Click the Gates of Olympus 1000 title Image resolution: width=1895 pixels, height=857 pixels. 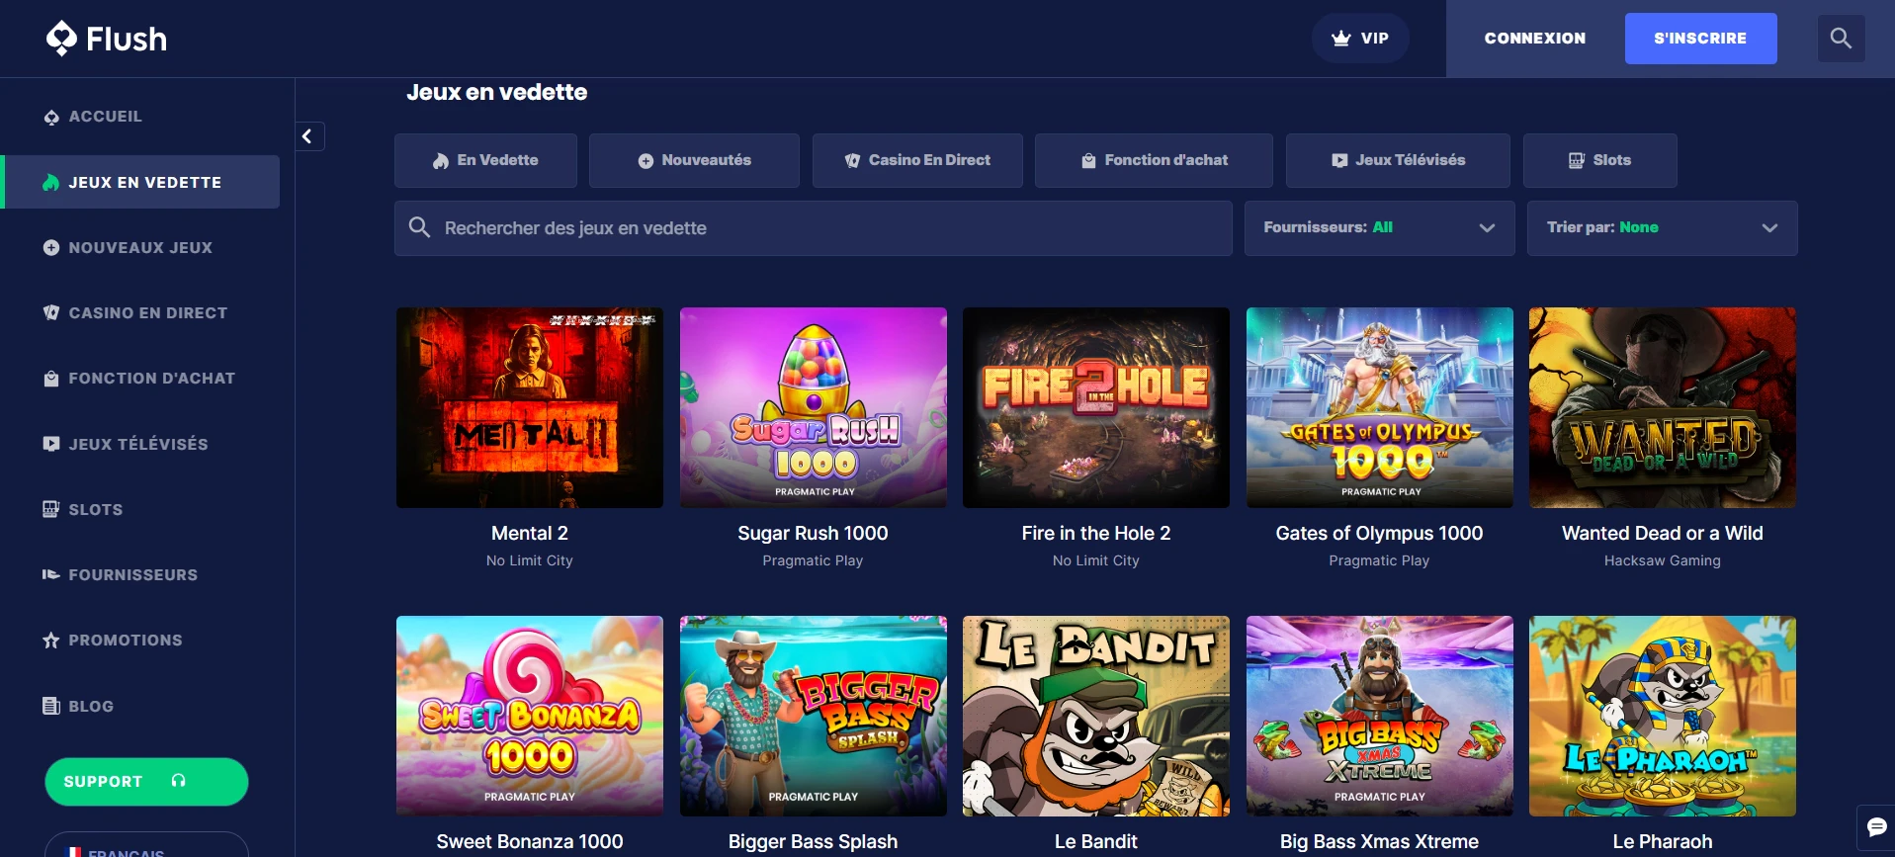1380,534
